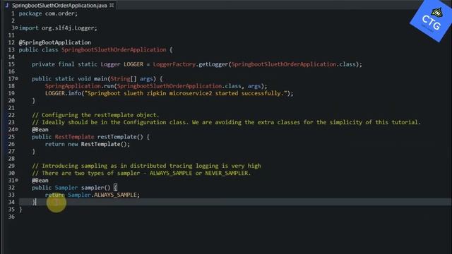Click the comment 'Introducing sampling as in distributed tracing'
Screen dimensions: 452x254
pyautogui.click(x=146, y=166)
